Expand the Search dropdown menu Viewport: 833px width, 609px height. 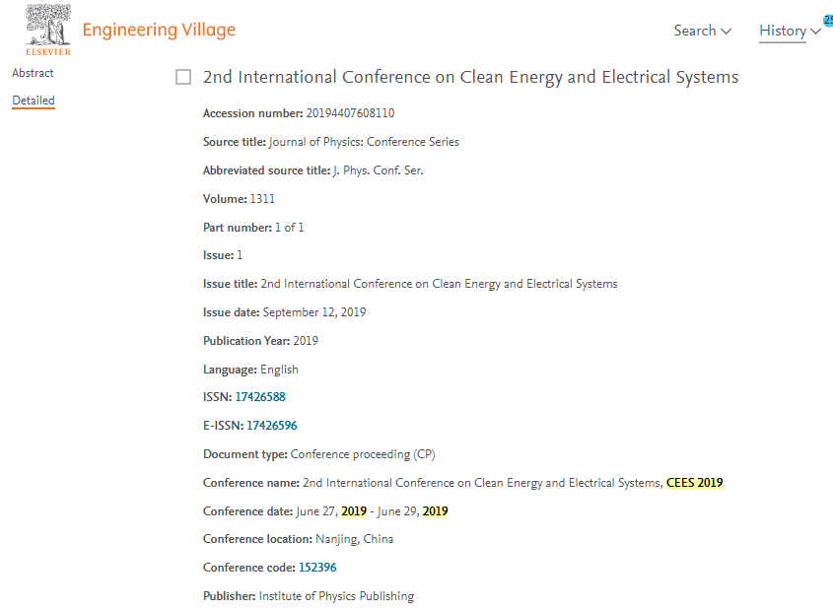[702, 31]
